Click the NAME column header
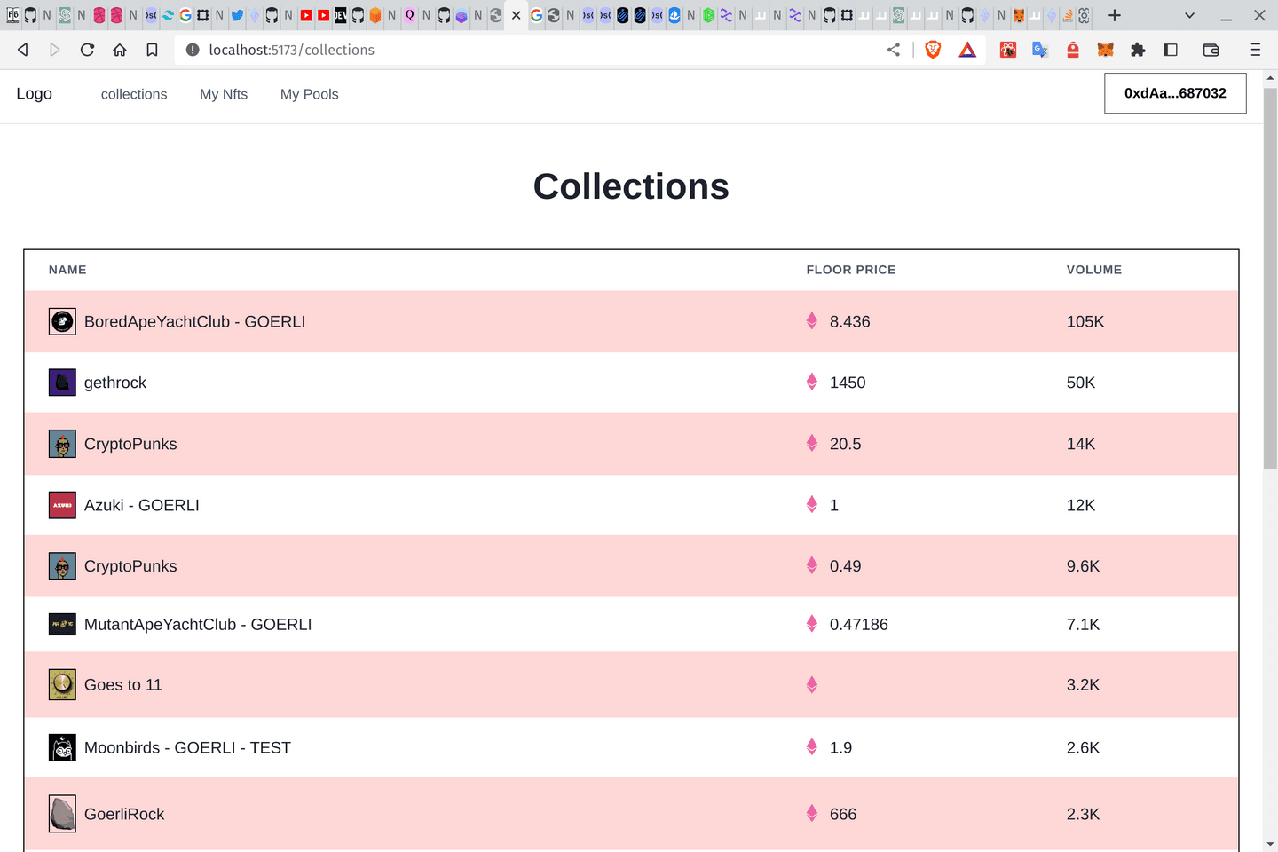Viewport: 1278px width, 852px height. tap(67, 270)
